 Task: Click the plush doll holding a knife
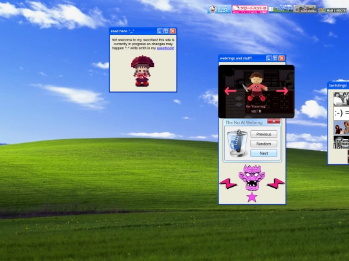click(256, 86)
